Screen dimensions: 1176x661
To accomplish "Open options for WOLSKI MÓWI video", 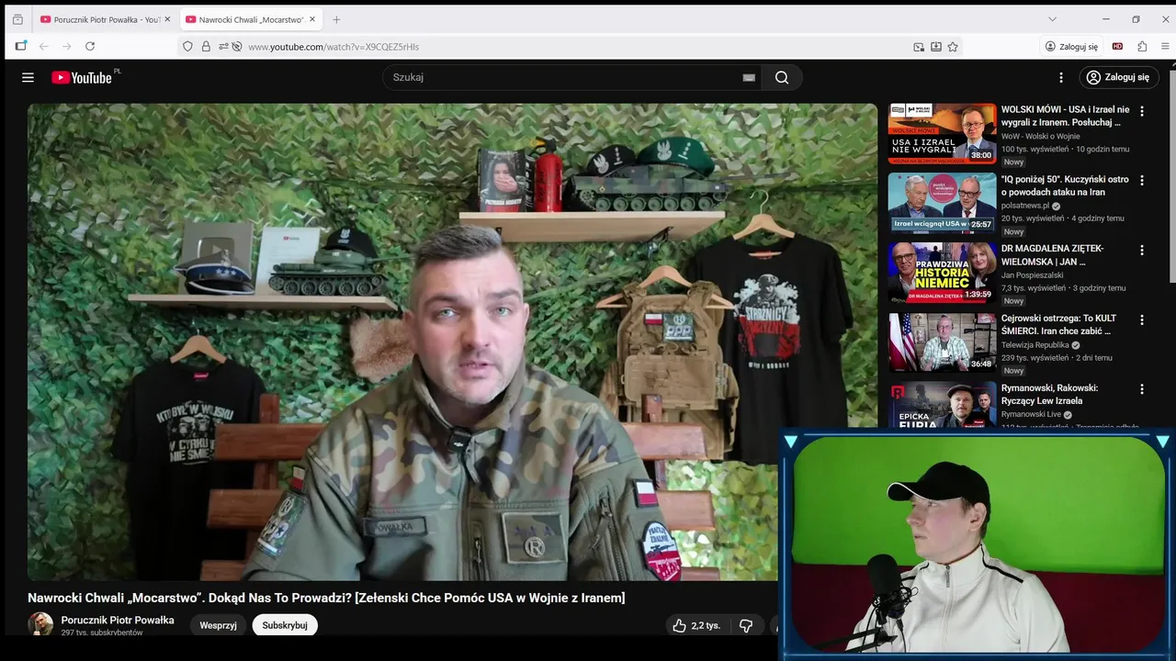I will 1142,111.
